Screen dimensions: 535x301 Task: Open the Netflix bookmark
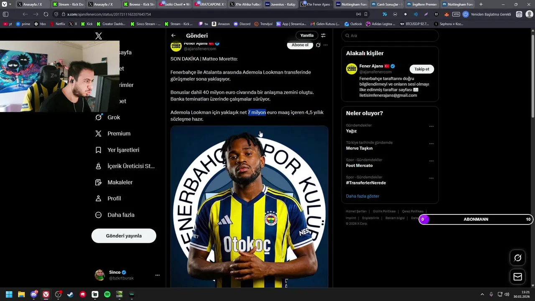(58, 24)
